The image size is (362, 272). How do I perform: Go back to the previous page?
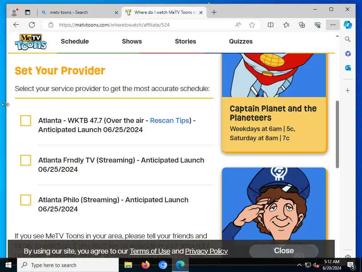click(16, 25)
